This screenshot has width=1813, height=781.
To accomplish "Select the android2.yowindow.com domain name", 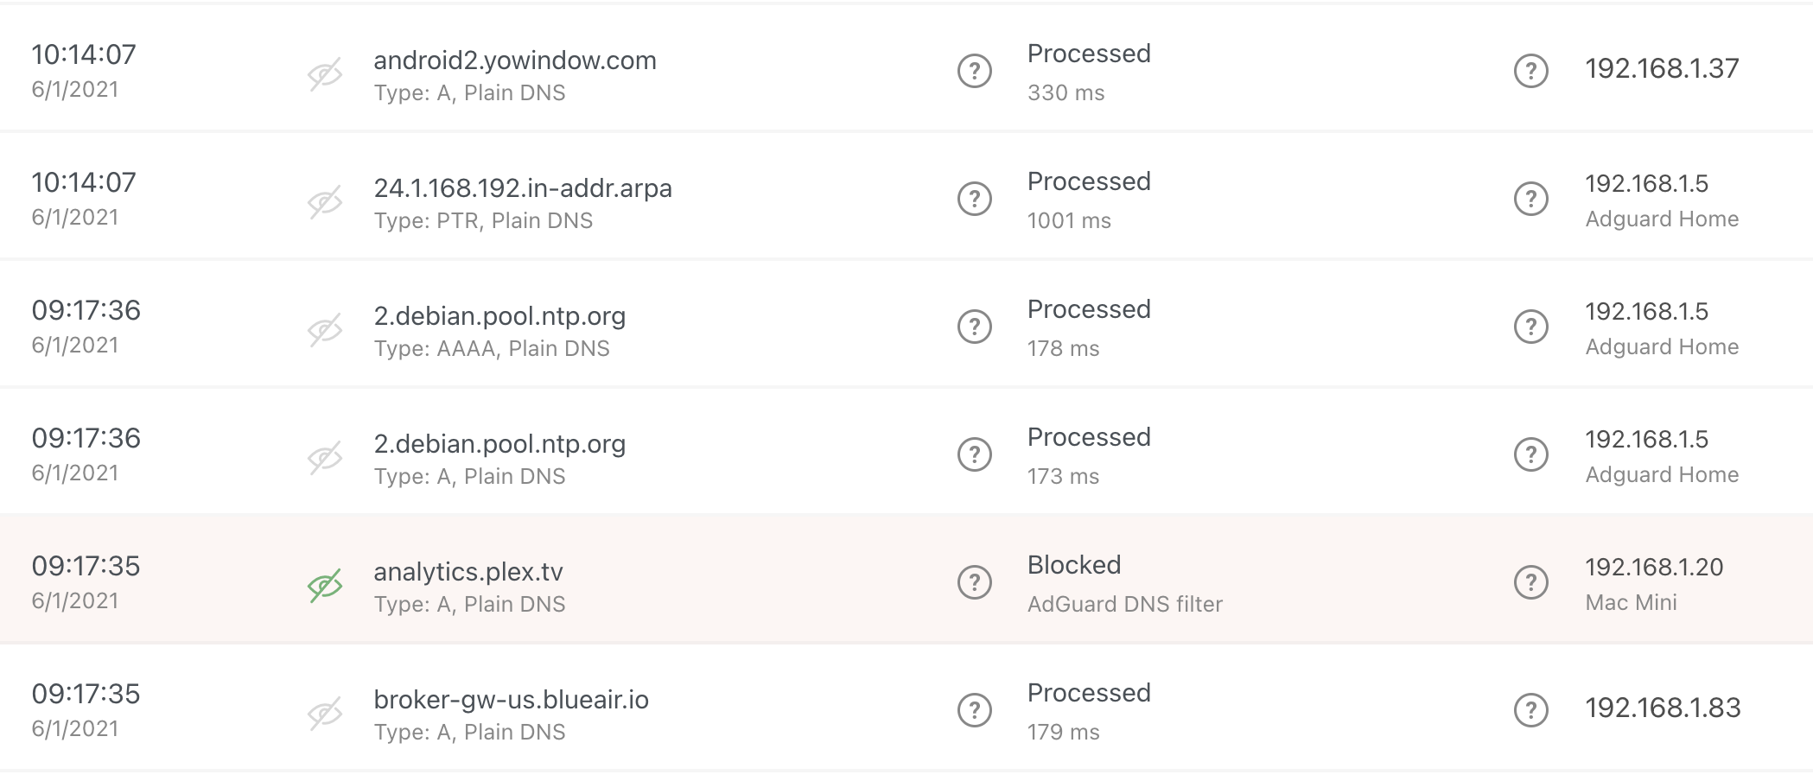I will pos(514,60).
